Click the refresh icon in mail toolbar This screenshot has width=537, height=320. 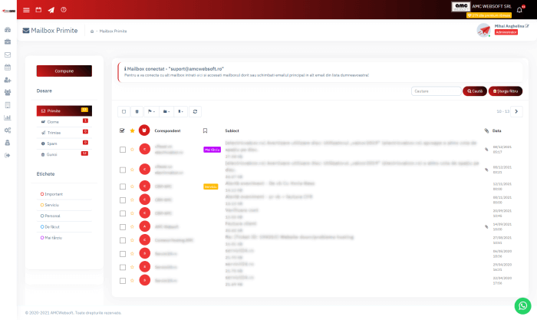[196, 111]
